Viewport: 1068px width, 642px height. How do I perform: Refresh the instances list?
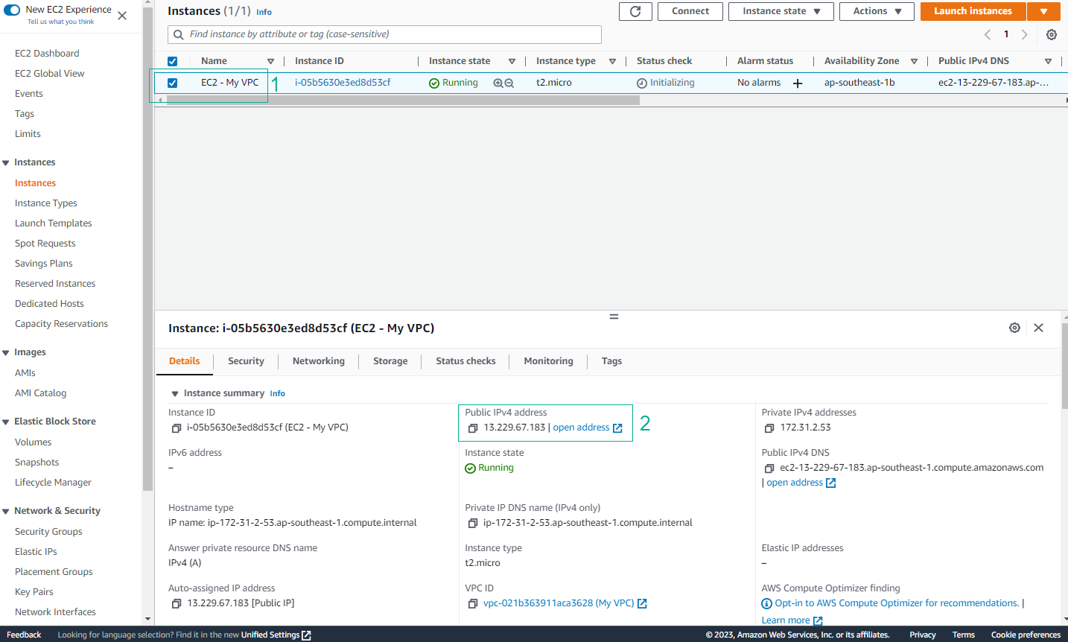[635, 11]
